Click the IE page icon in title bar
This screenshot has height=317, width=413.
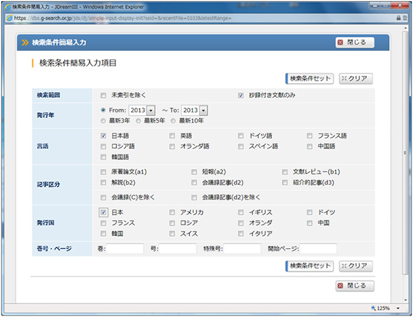point(8,6)
